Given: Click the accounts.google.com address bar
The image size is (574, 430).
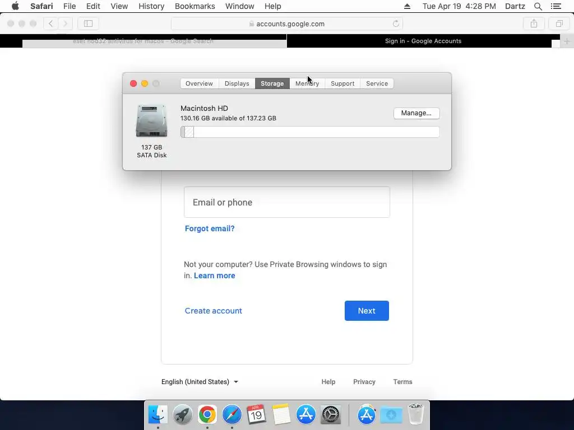Looking at the screenshot, I should (x=287, y=24).
